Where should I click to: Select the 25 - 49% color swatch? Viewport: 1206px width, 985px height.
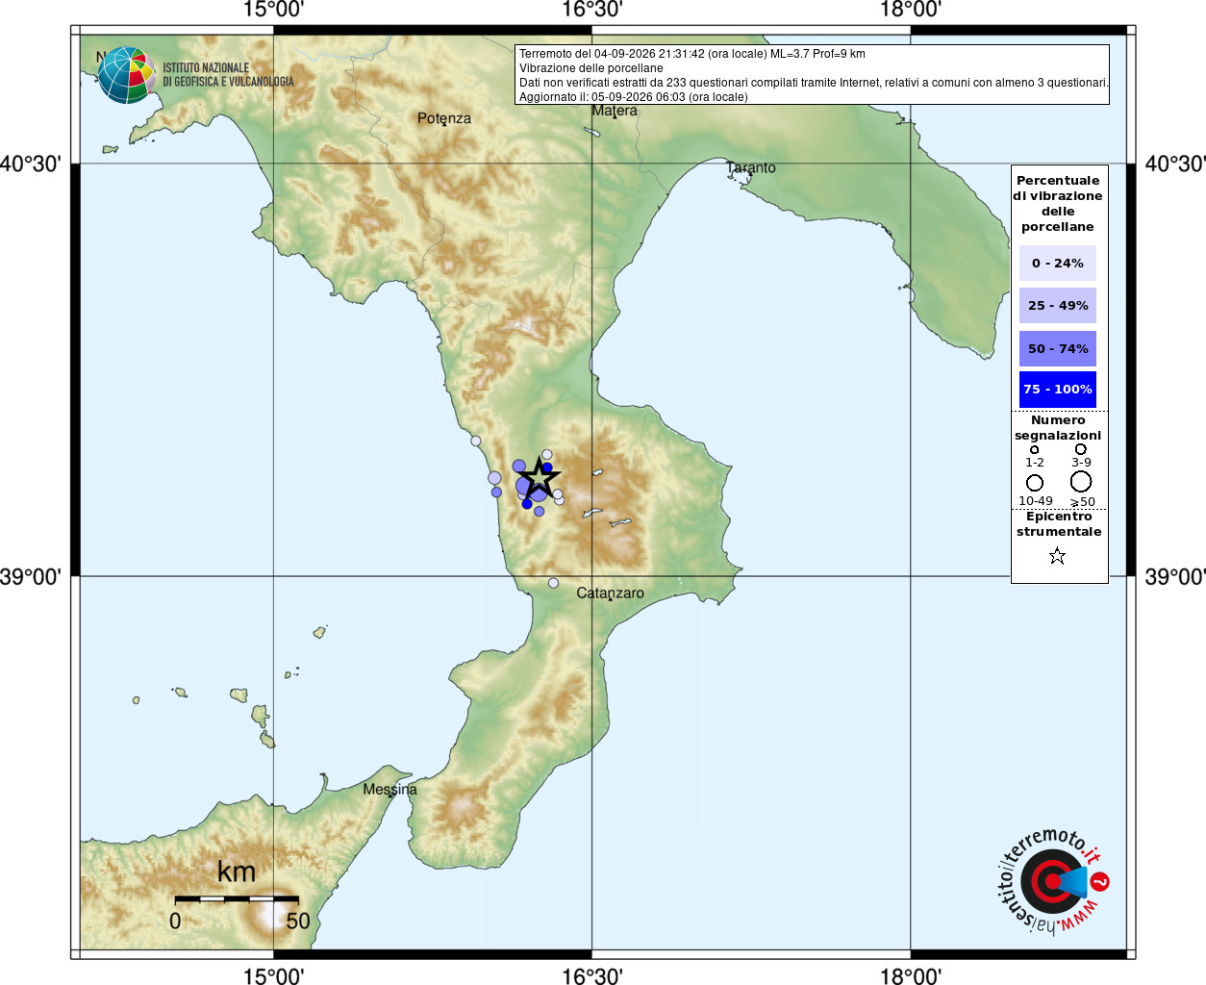1058,305
